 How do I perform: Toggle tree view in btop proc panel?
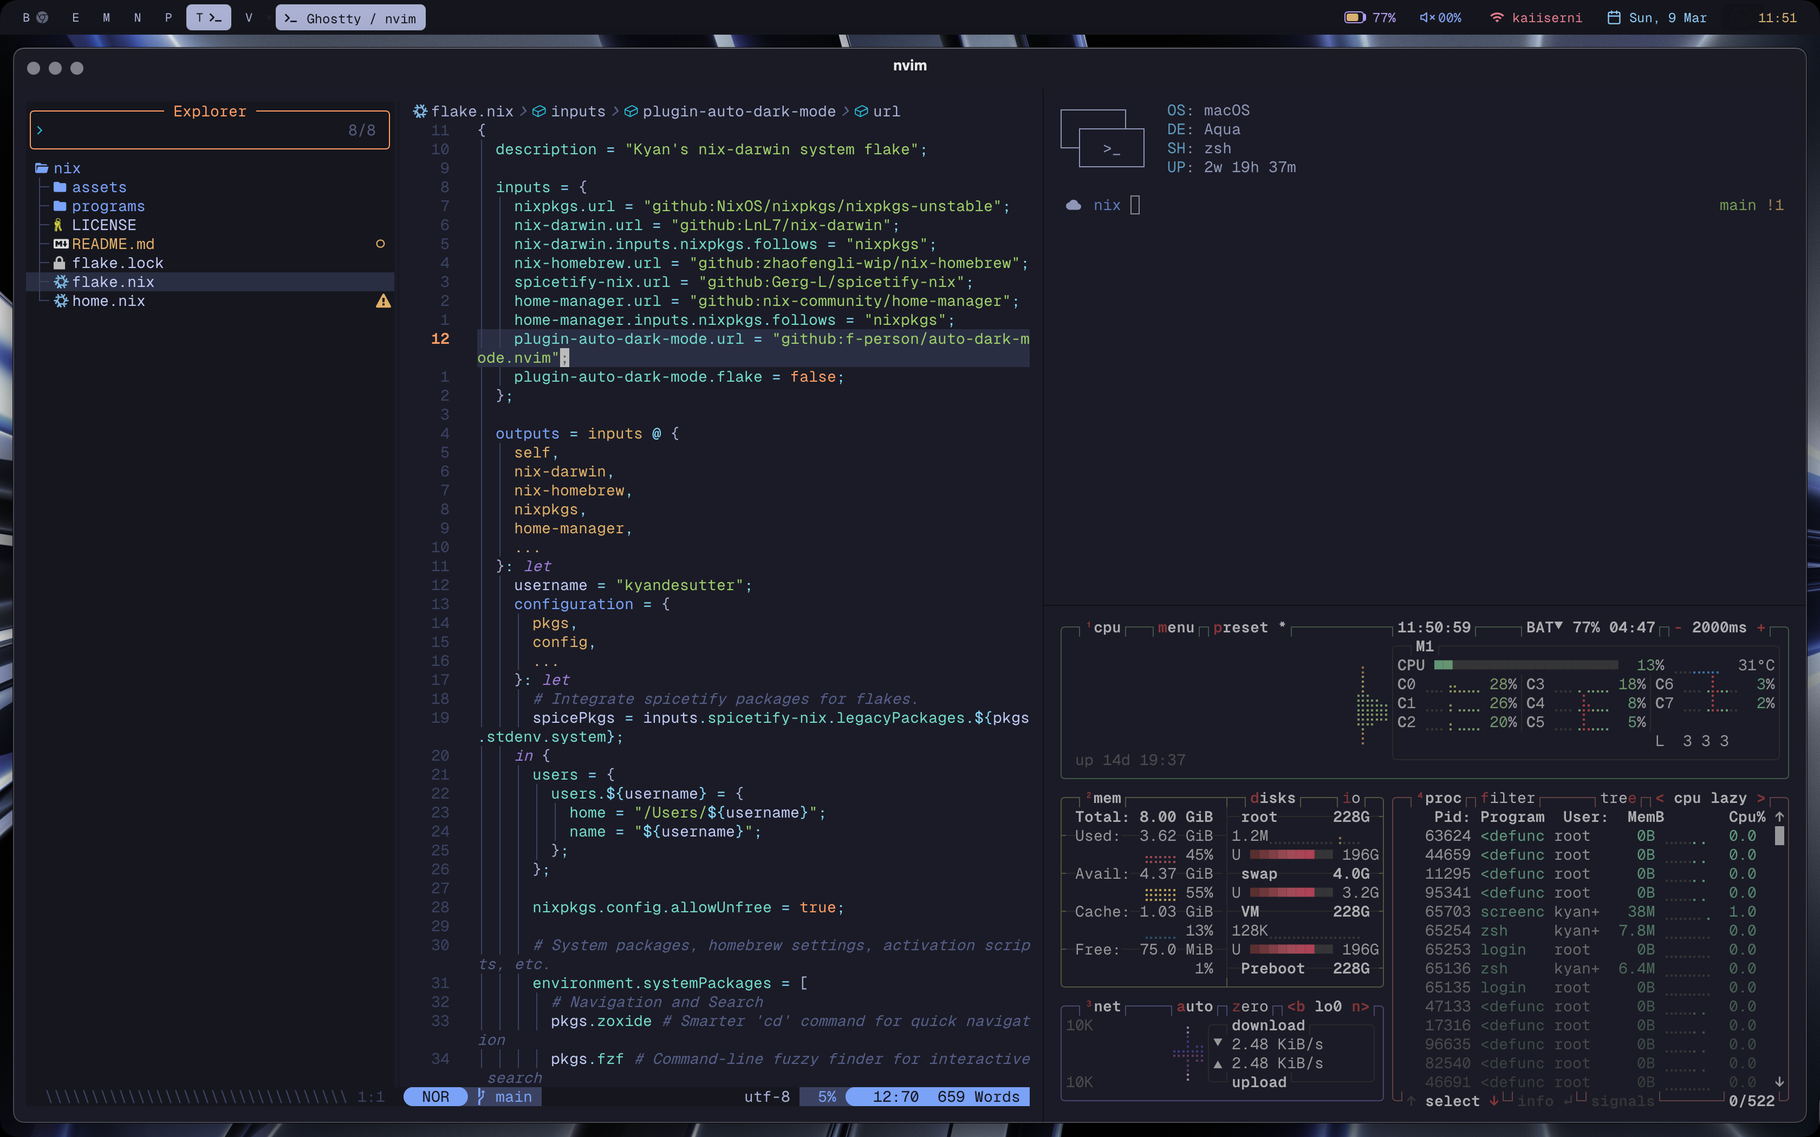1618,798
